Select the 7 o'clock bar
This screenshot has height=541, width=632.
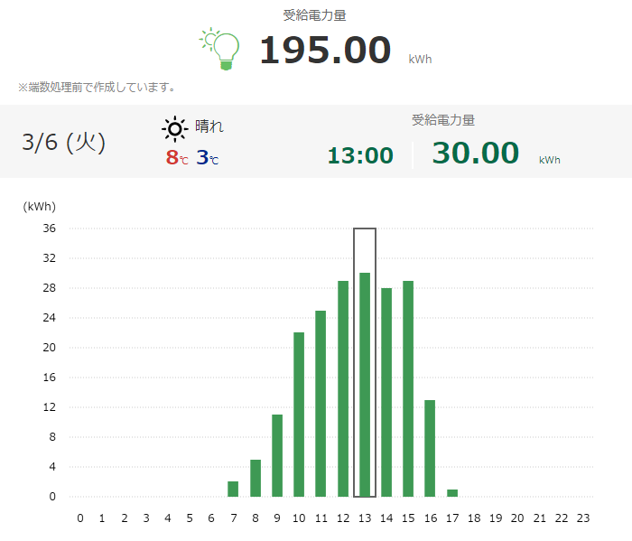coord(233,489)
